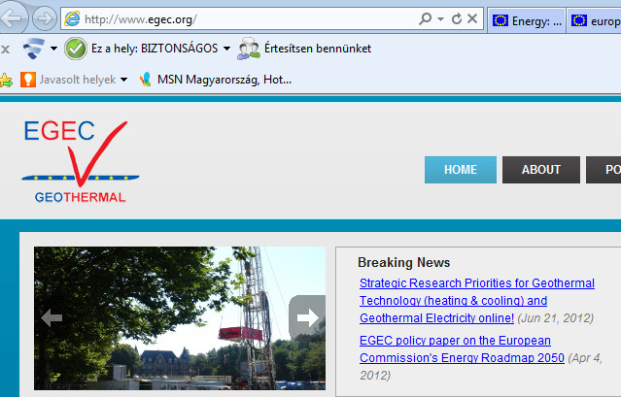Viewport: 621px width, 397px height.
Task: Click the Refresh icon in address bar
Action: (457, 18)
